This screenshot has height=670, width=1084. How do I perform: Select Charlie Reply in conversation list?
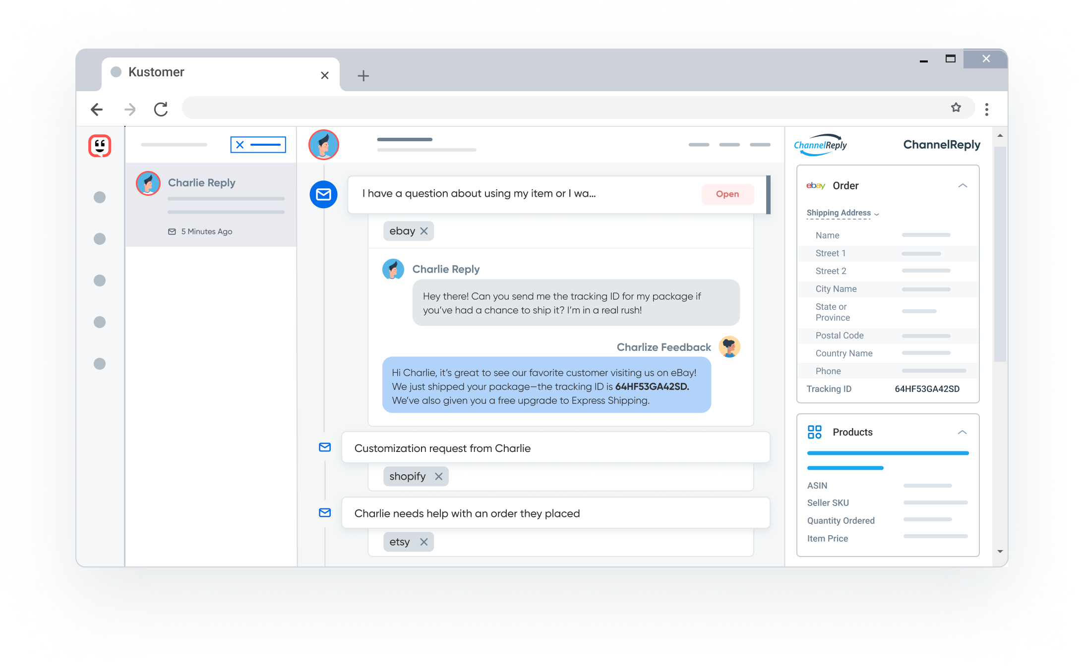tap(211, 205)
